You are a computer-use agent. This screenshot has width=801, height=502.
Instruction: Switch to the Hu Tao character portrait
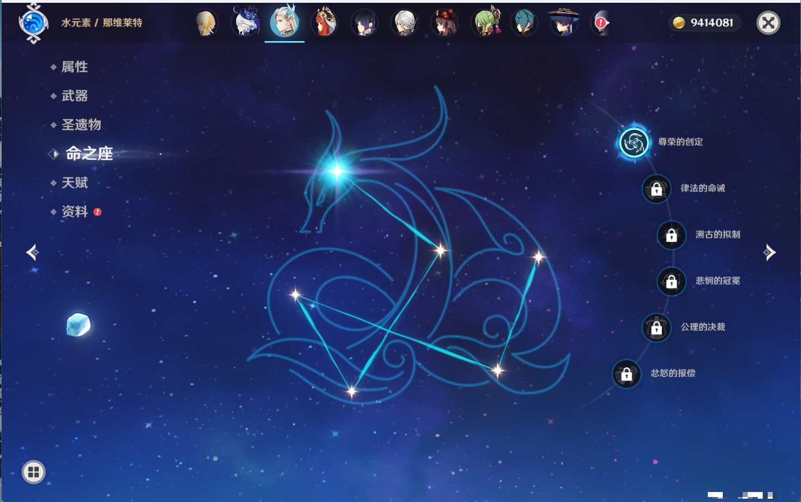[x=445, y=23]
